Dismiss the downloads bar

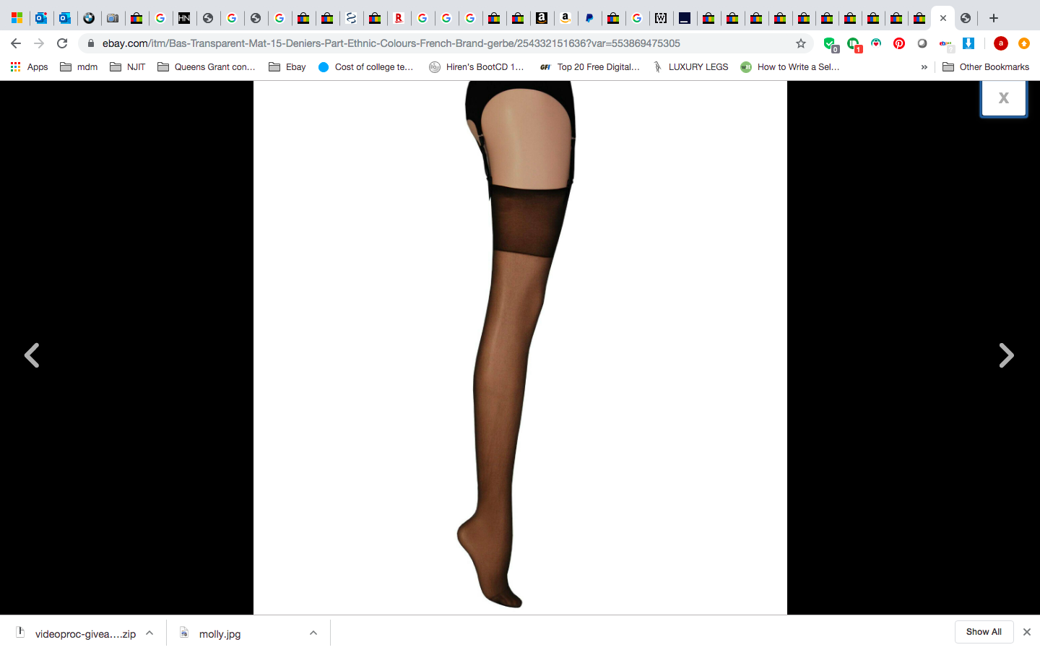click(1026, 632)
